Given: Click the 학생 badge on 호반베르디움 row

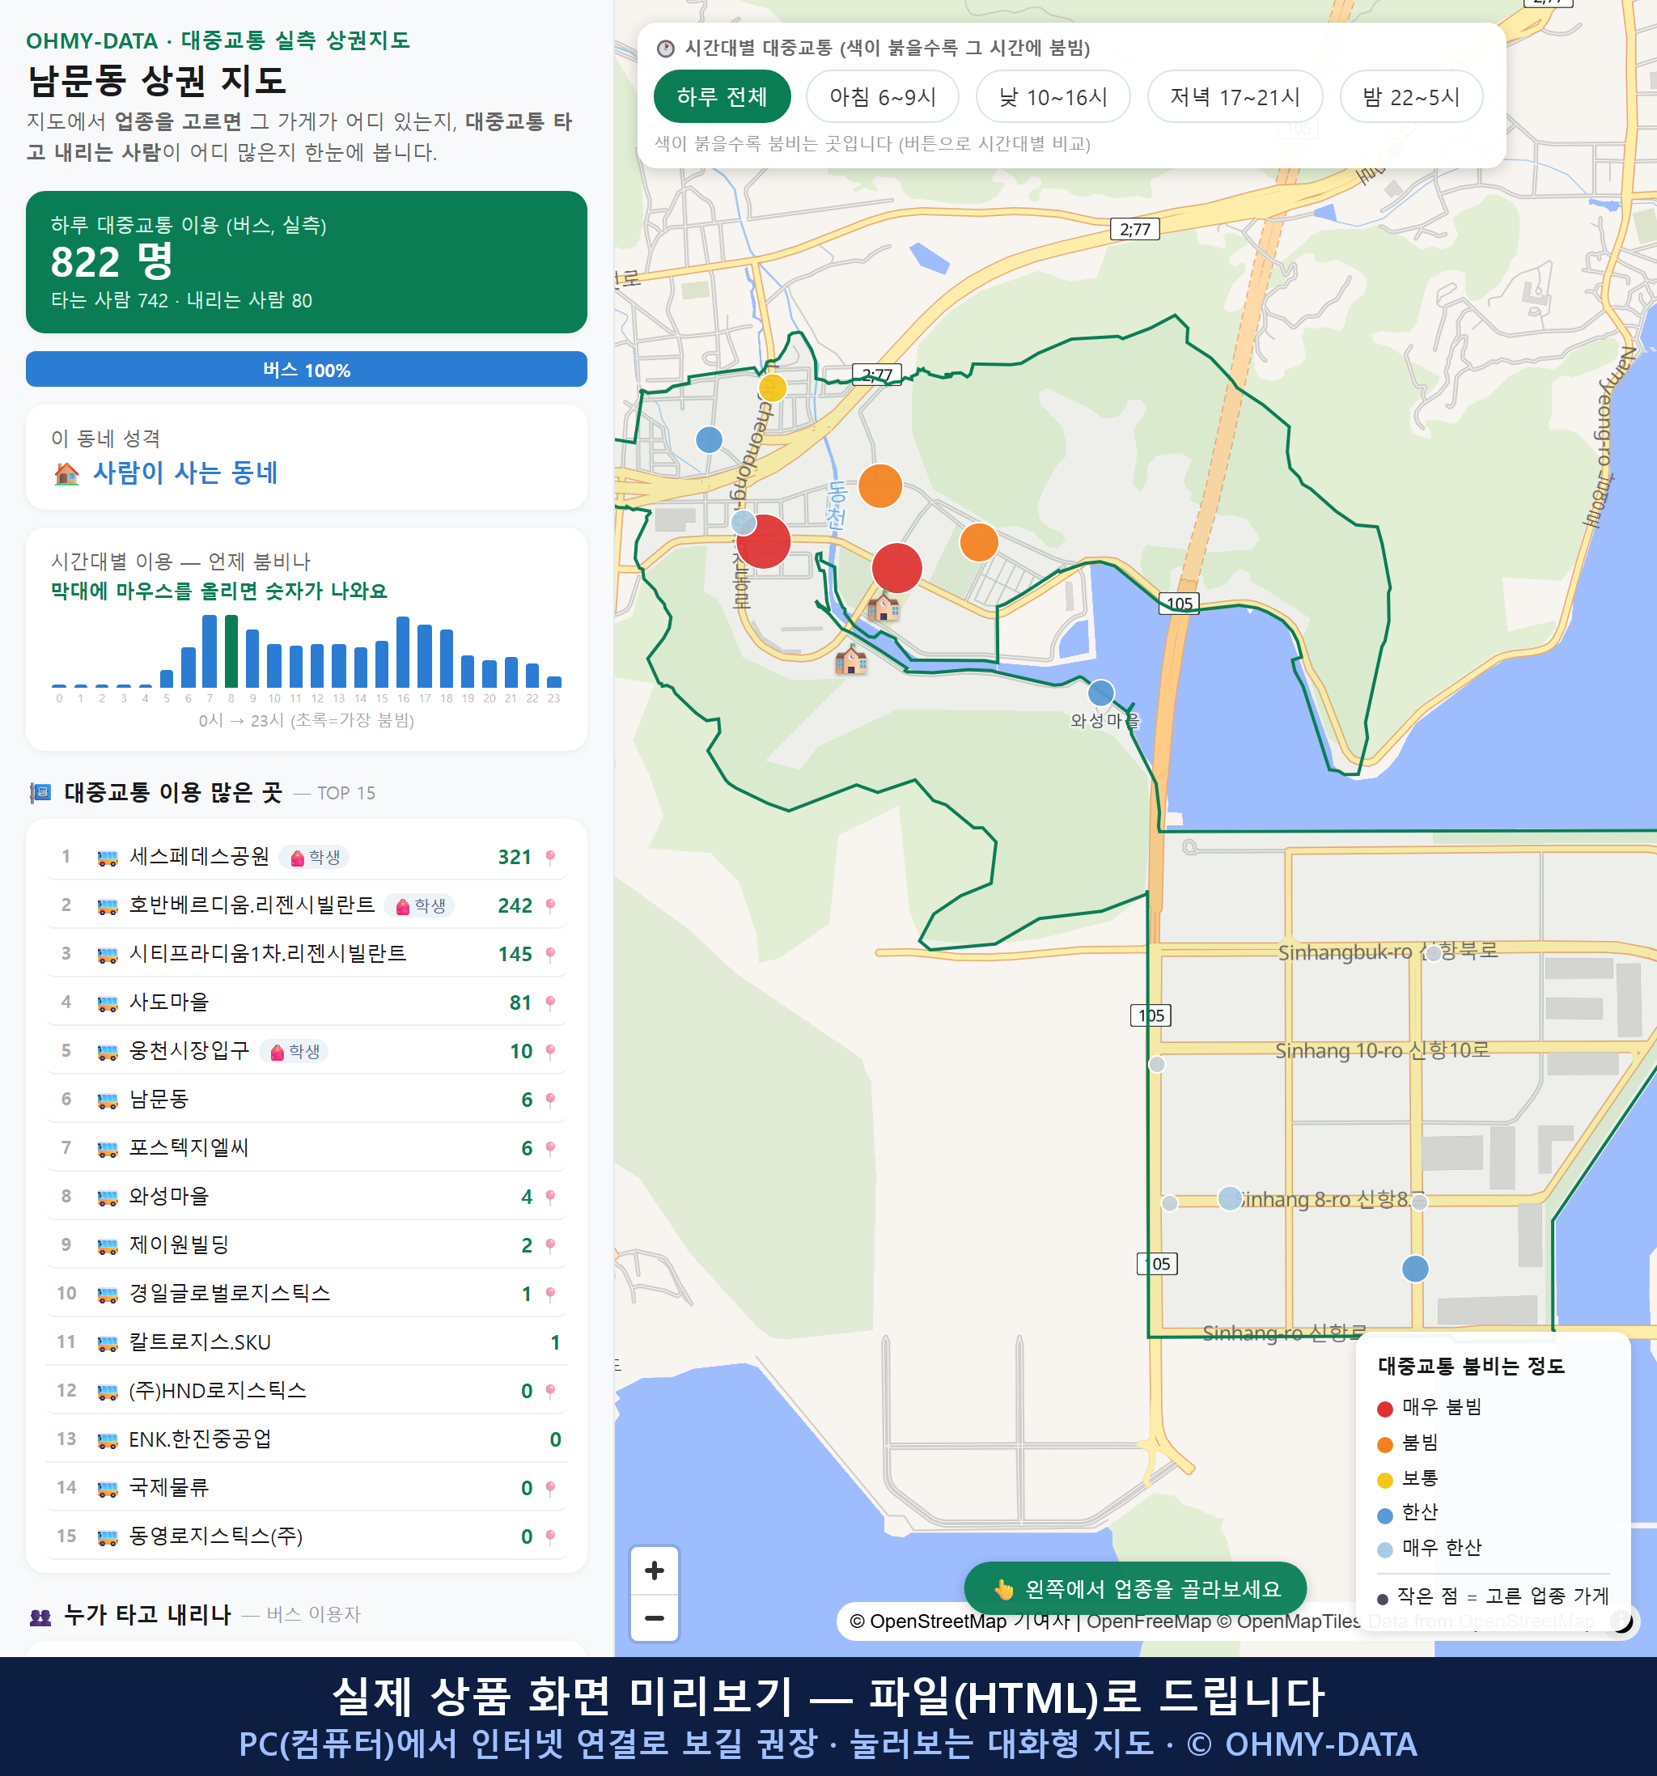Looking at the screenshot, I should [x=420, y=906].
